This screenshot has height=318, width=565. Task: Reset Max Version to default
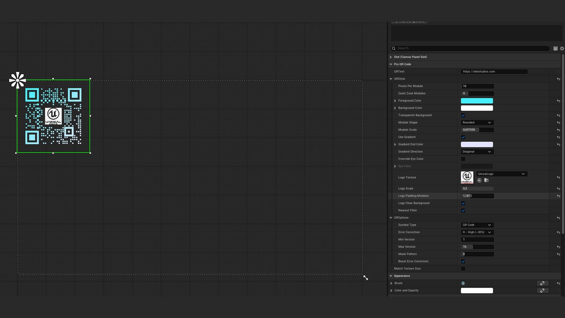click(558, 247)
